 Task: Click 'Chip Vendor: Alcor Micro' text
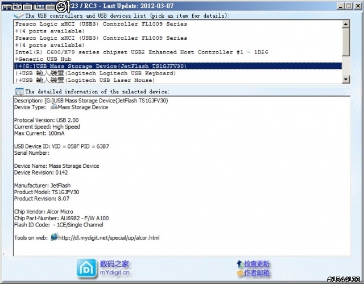44,212
